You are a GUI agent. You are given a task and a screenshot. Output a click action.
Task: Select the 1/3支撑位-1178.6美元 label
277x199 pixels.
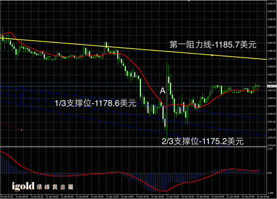[x=95, y=103]
